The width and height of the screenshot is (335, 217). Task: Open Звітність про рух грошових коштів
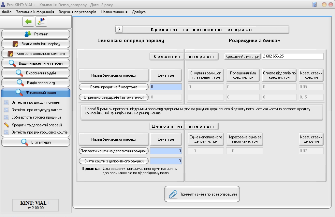(x=39, y=132)
